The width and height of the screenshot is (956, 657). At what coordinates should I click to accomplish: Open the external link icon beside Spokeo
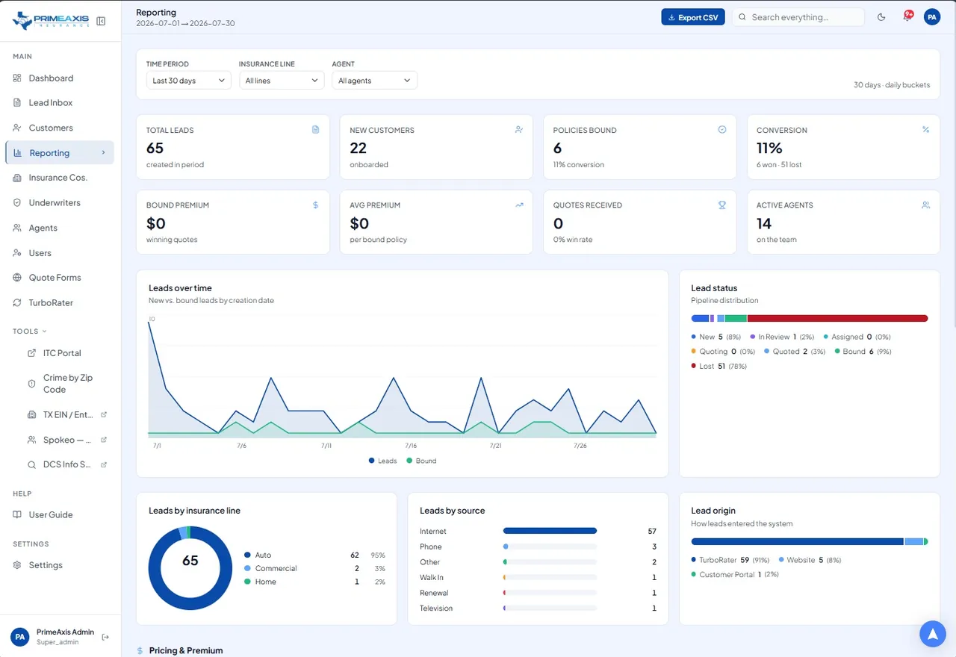tap(104, 440)
